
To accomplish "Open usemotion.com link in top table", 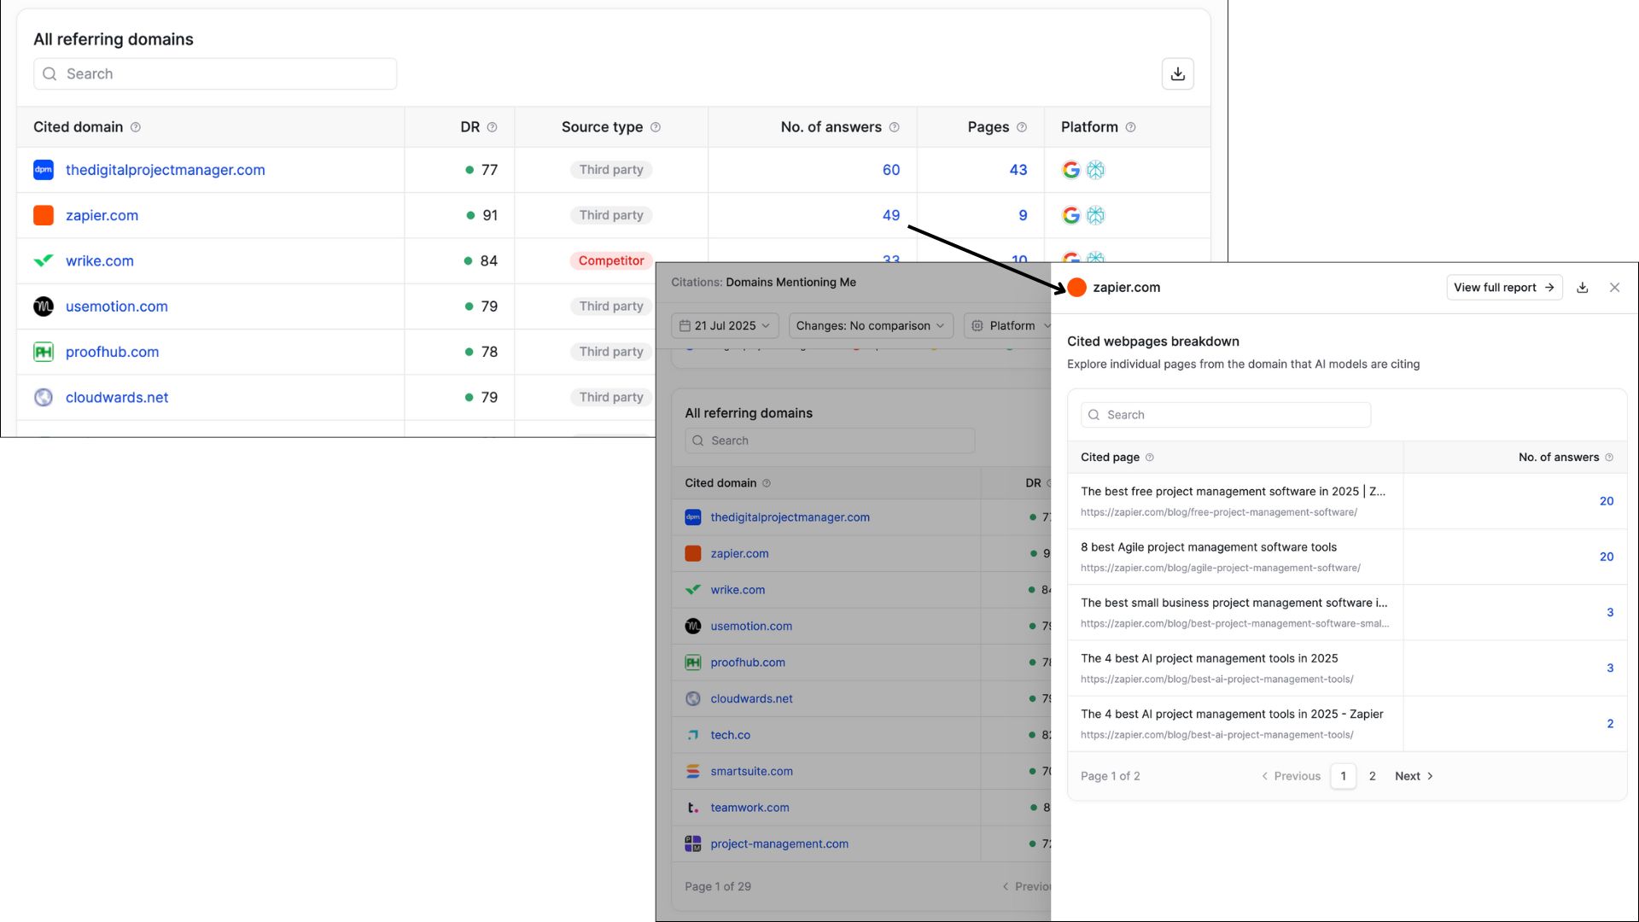I will 117,306.
